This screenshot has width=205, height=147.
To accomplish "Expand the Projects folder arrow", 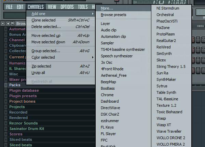I will click(6, 107).
